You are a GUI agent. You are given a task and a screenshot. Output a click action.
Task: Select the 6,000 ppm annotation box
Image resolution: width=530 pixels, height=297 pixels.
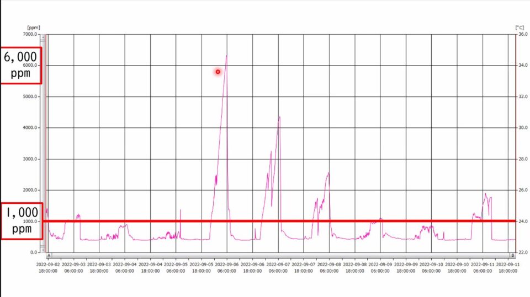[21, 65]
